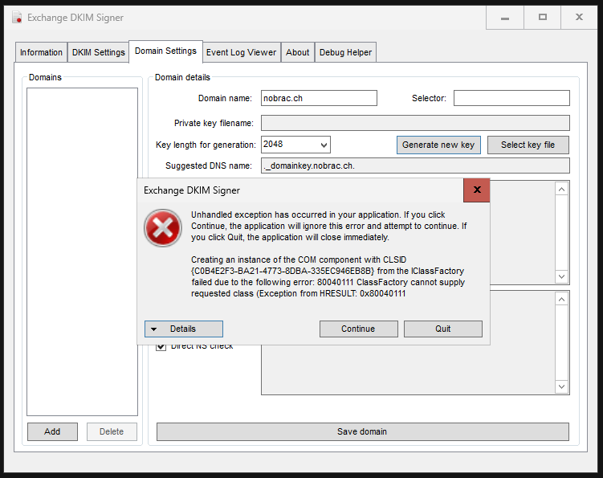603x478 pixels.
Task: Click Continue in the error dialog
Action: tap(358, 329)
